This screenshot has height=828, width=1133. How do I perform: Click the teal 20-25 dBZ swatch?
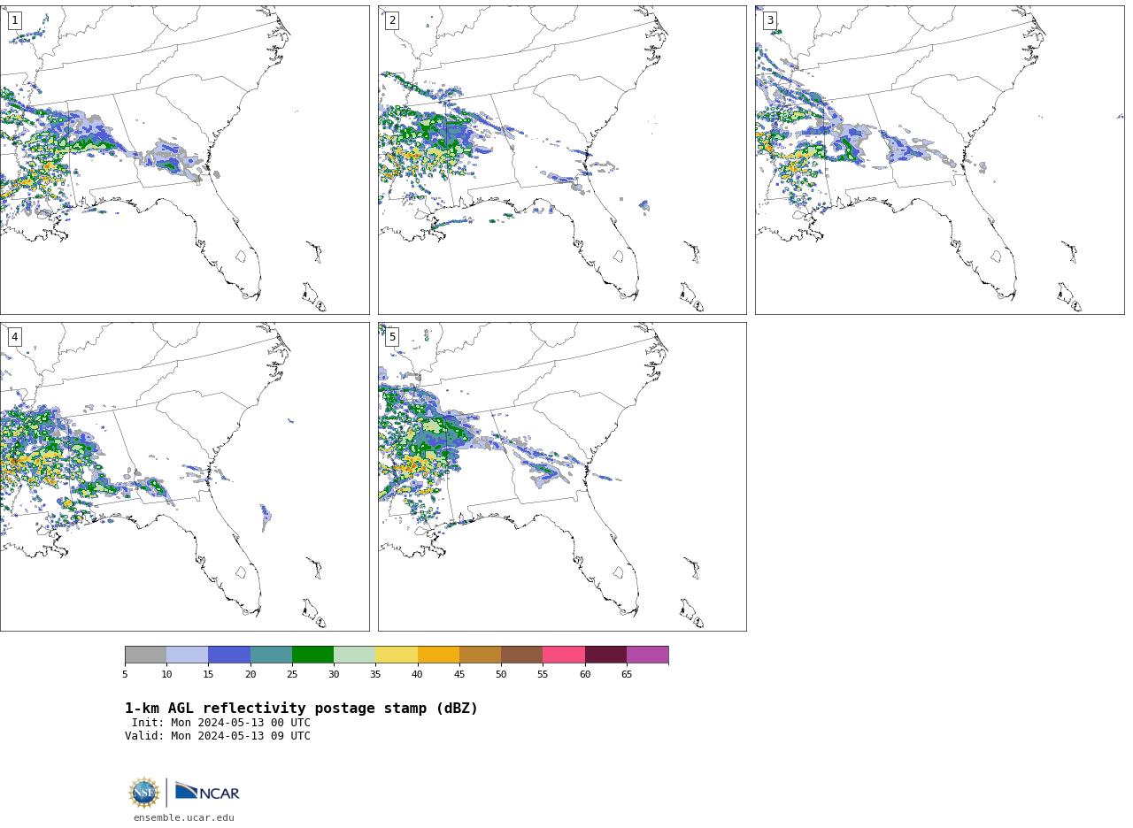271,655
